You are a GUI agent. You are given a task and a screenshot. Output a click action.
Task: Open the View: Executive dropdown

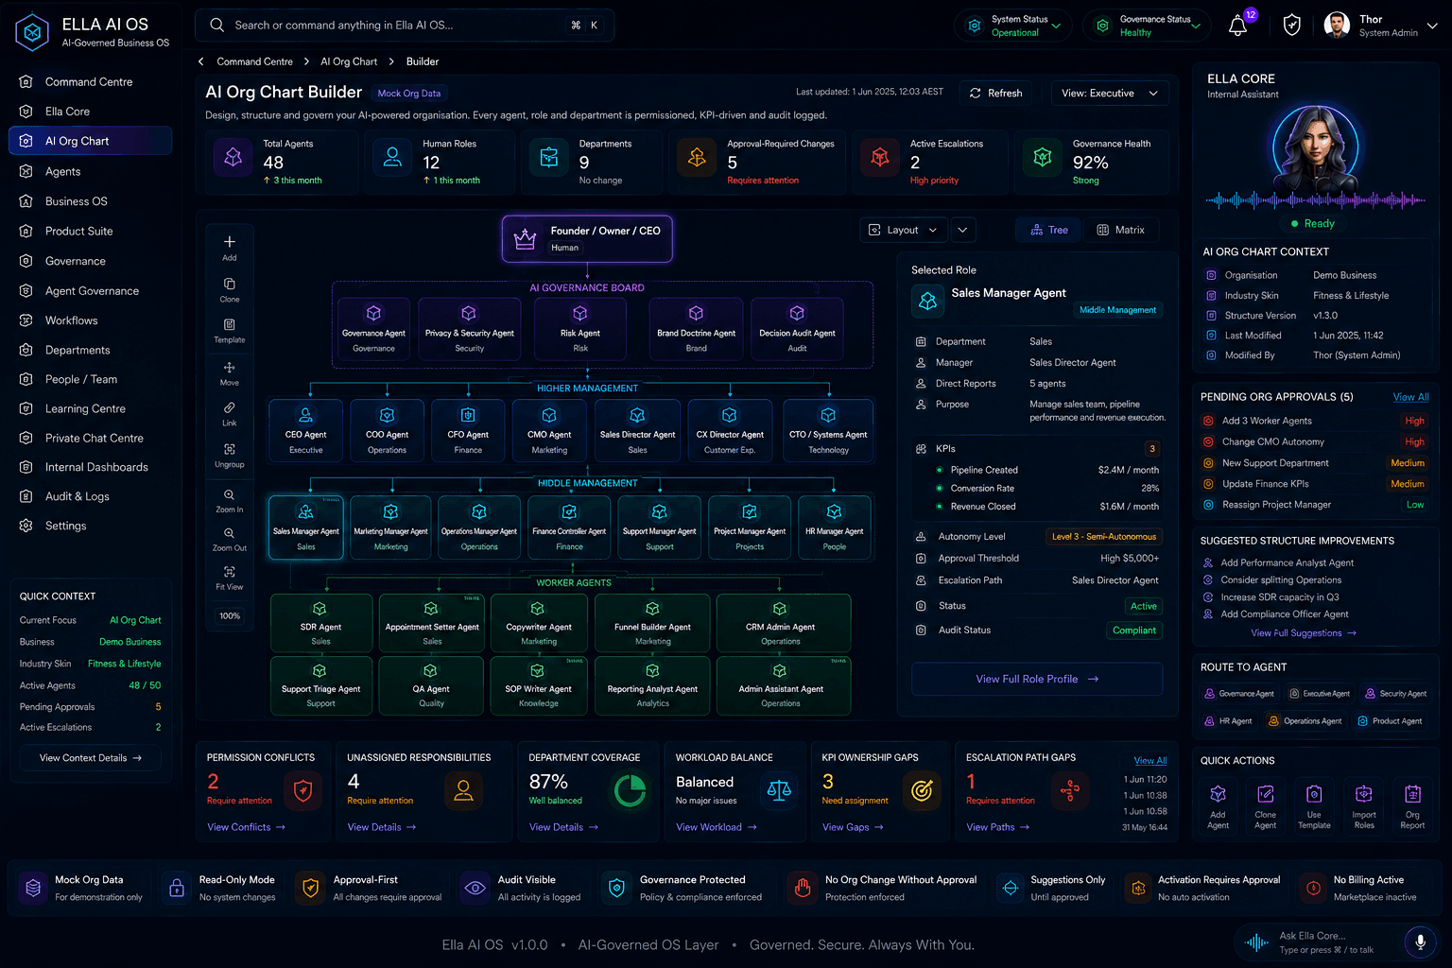tap(1109, 94)
